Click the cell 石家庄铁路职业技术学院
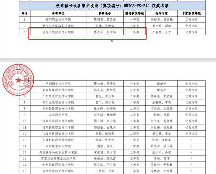 [58, 159]
